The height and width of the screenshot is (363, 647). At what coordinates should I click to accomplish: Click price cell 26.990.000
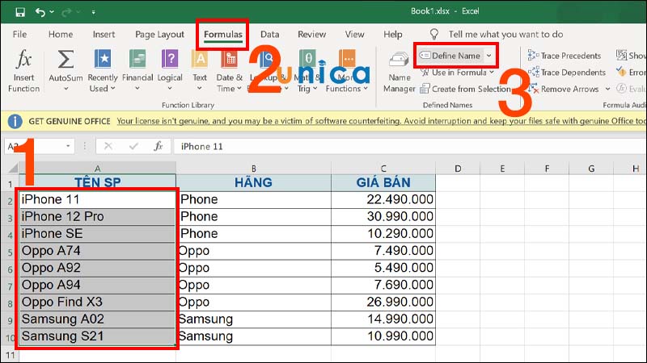(x=383, y=302)
